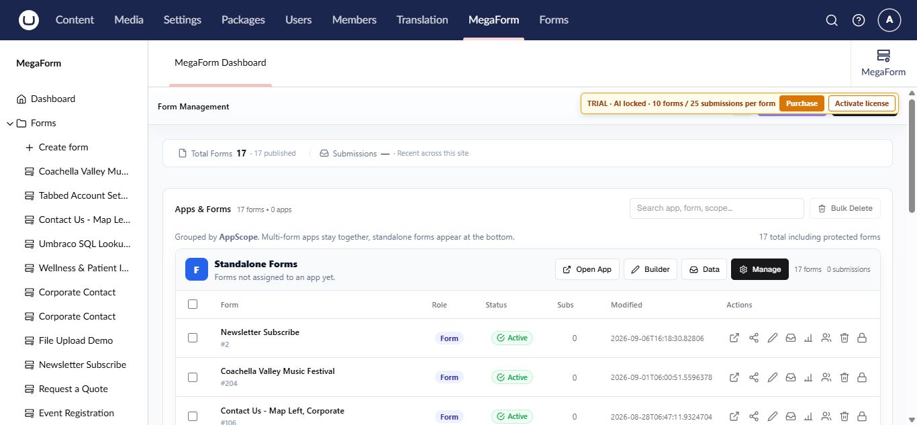View Coachella Valley Music Festival analytics

808,377
